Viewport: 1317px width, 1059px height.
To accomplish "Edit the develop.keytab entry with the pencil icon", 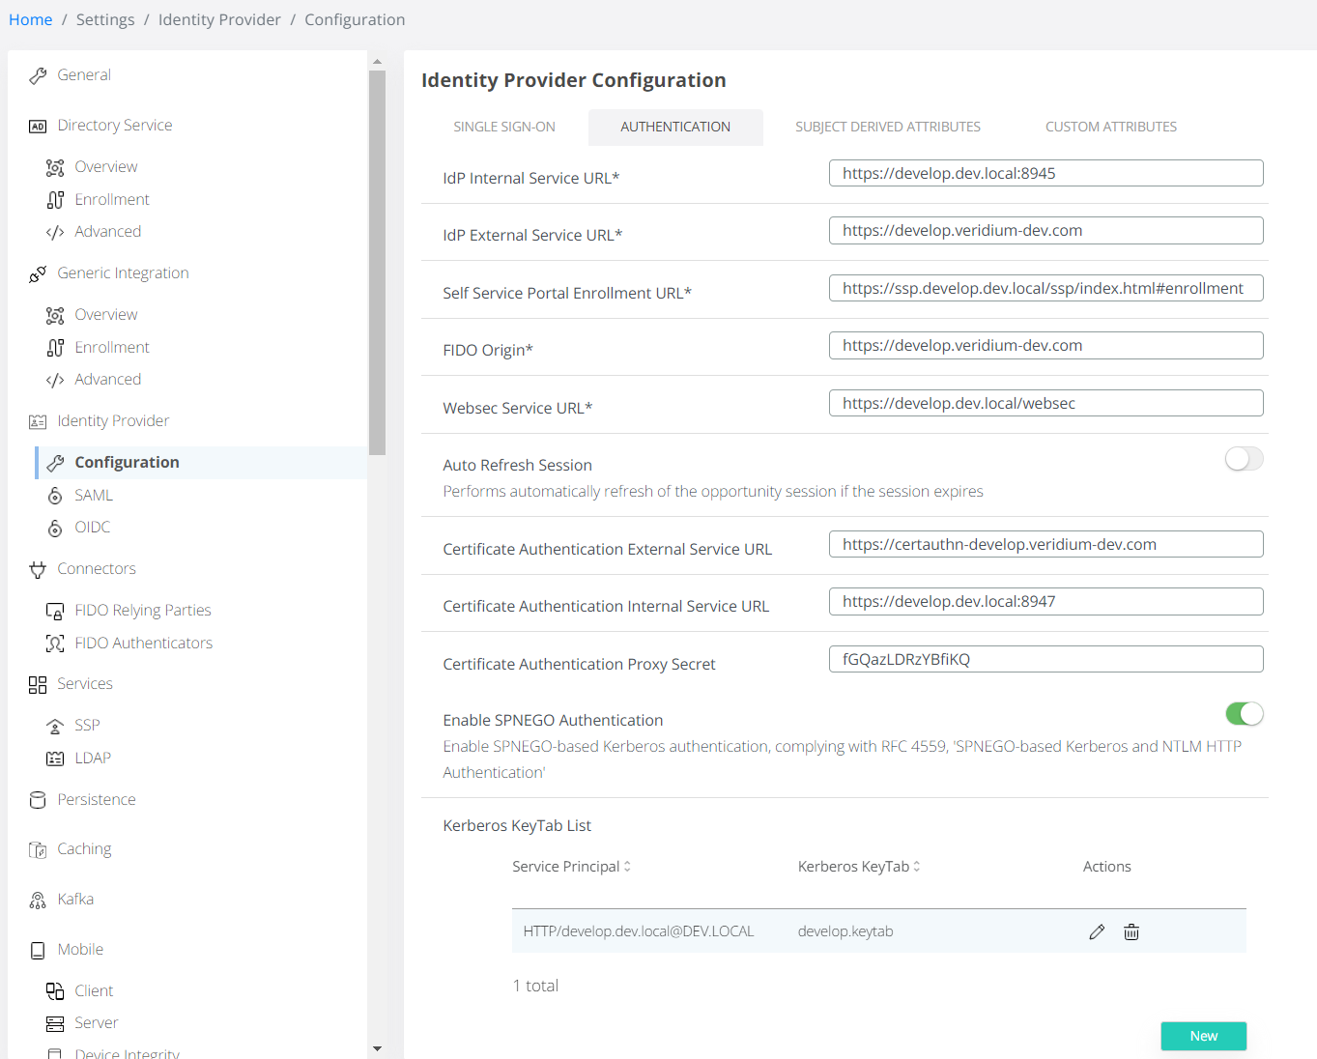I will click(1096, 930).
